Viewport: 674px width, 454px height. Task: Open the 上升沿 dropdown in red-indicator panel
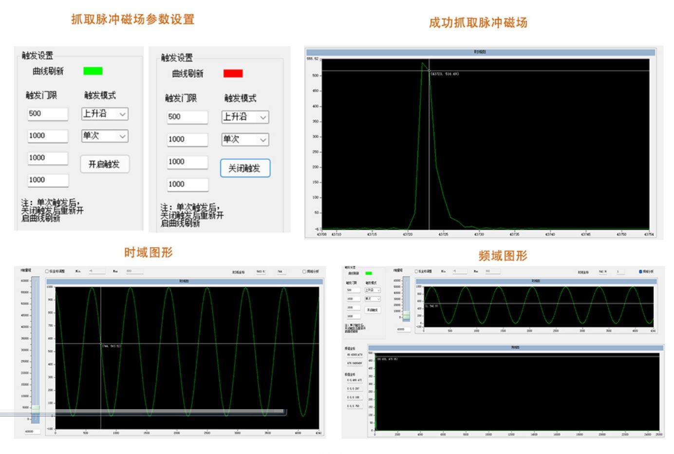[245, 117]
